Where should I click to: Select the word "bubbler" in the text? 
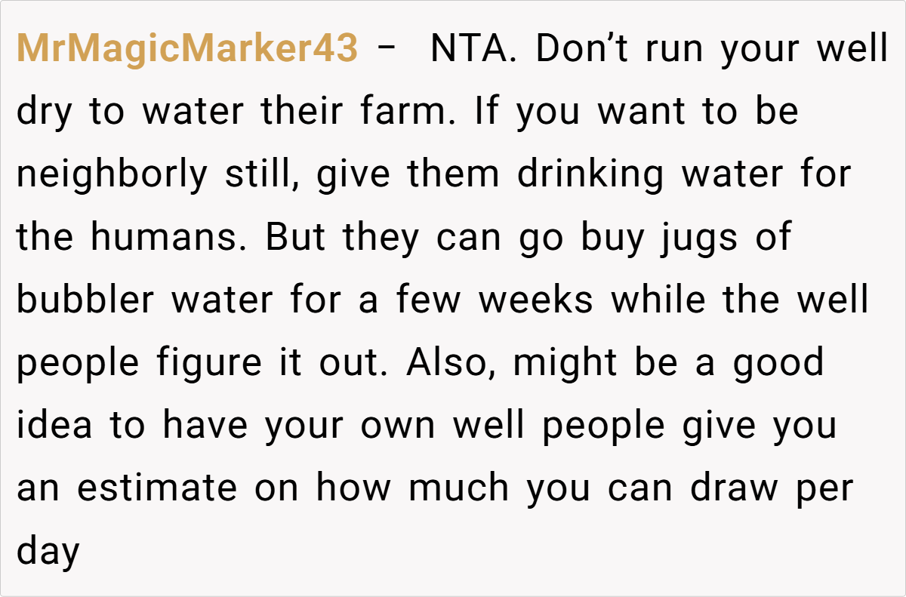[85, 300]
